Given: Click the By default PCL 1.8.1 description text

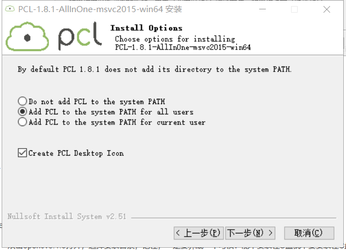Looking at the screenshot, I should 154,69.
